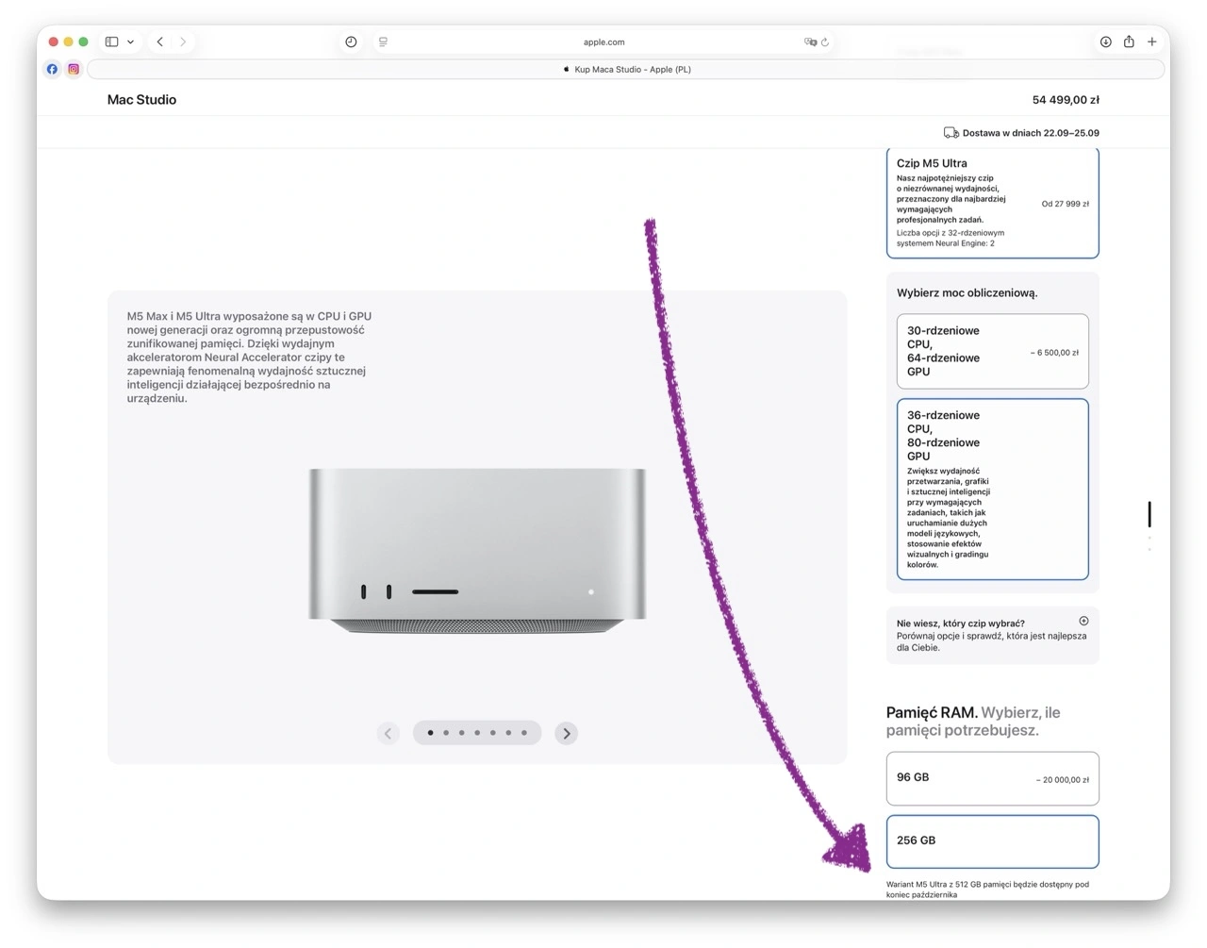Jump to the last gallery dot

coord(524,733)
